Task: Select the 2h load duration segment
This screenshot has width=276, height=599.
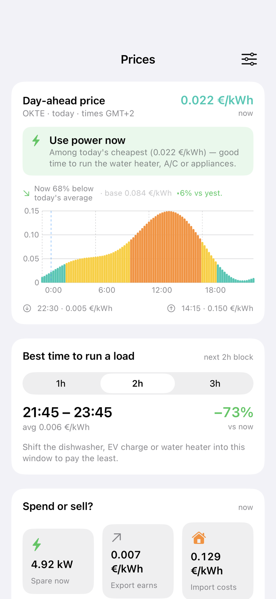Action: [x=138, y=383]
